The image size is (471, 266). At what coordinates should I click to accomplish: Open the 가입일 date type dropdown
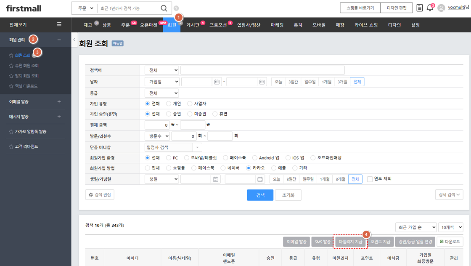click(162, 82)
